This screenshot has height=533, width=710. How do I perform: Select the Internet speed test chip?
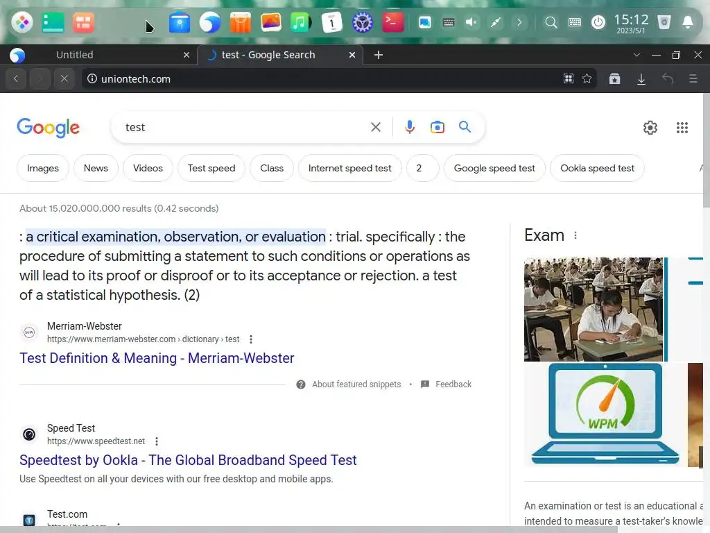coord(350,168)
